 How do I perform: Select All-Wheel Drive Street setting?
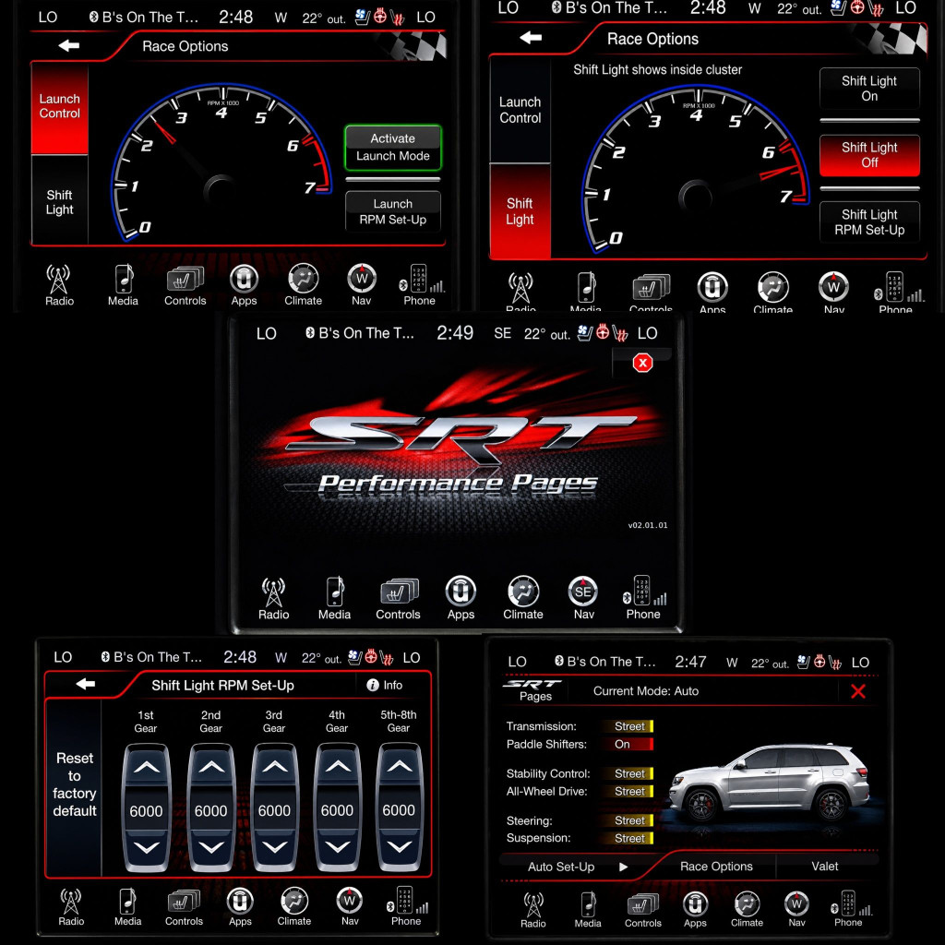(x=628, y=791)
